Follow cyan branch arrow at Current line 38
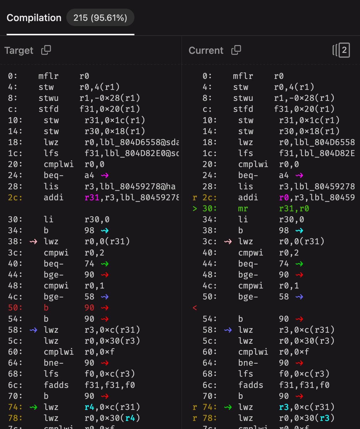Screen dimensions: 360x429 pyautogui.click(x=299, y=230)
